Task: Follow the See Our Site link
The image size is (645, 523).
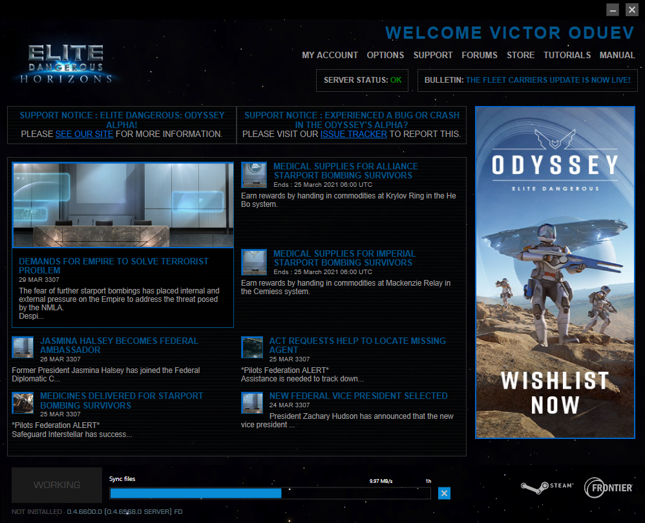Action: pos(84,134)
